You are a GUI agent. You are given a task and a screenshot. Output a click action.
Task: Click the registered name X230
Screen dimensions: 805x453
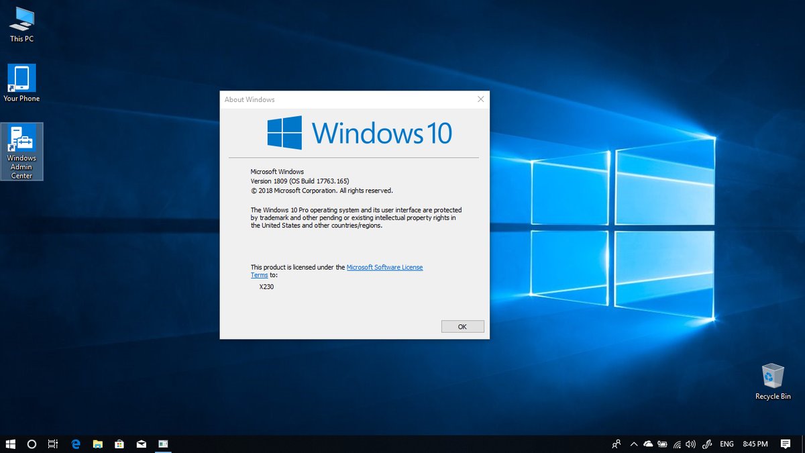(x=266, y=287)
